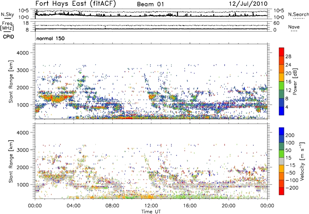
Task: Click the '24' tick on Power color bar
Action: coord(288,65)
